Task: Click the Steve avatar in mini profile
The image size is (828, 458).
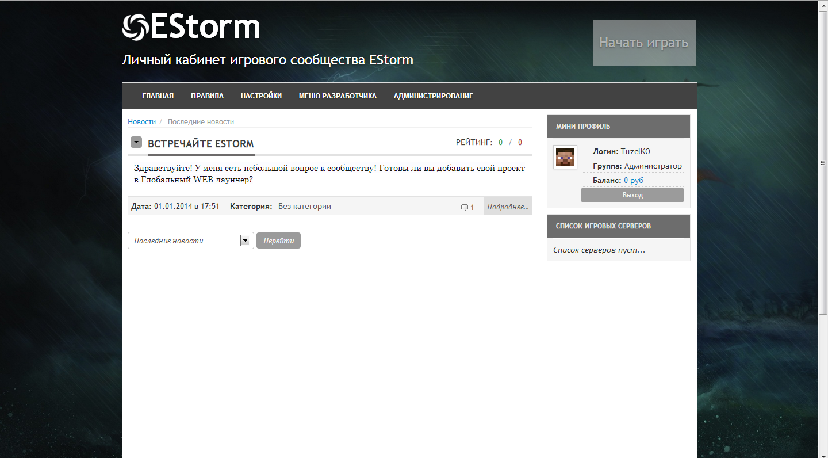Action: [565, 157]
